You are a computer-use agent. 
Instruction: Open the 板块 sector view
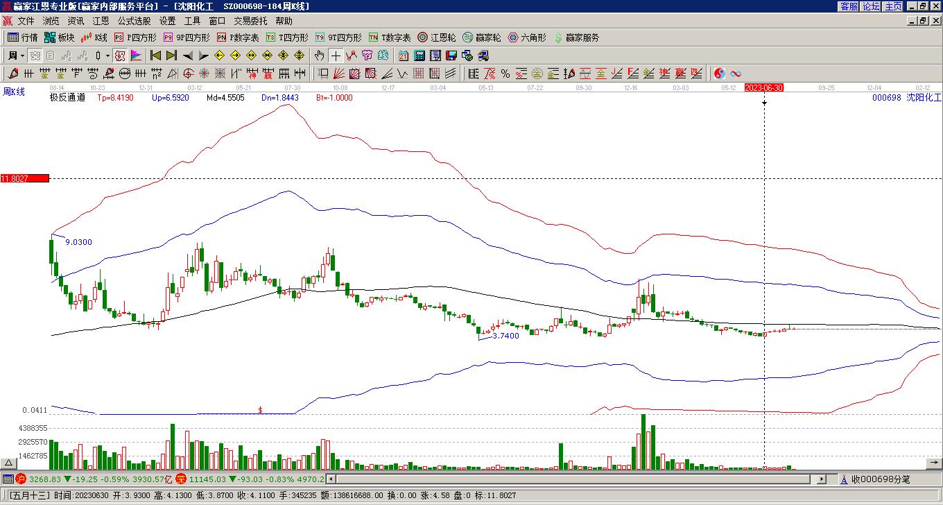(59, 37)
